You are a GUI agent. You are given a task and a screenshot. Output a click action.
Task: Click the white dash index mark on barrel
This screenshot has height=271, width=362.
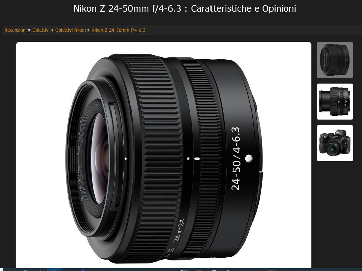pyautogui.click(x=197, y=159)
